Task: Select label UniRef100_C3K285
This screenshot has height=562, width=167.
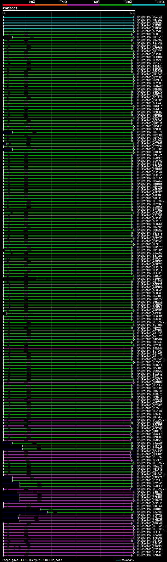Action: tap(150, 54)
